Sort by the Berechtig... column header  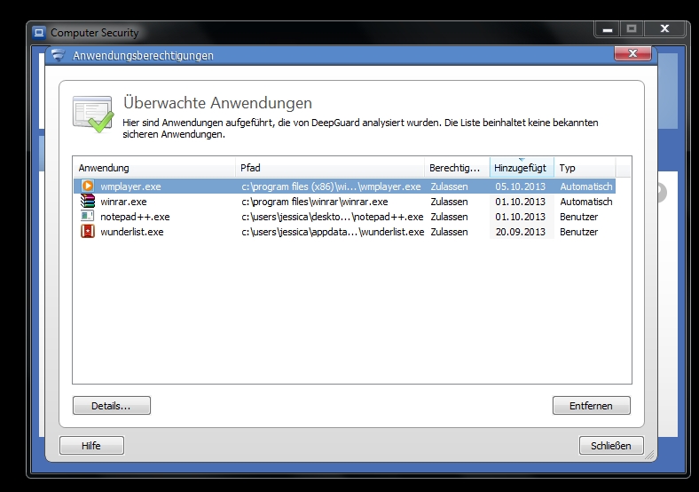[x=457, y=168]
